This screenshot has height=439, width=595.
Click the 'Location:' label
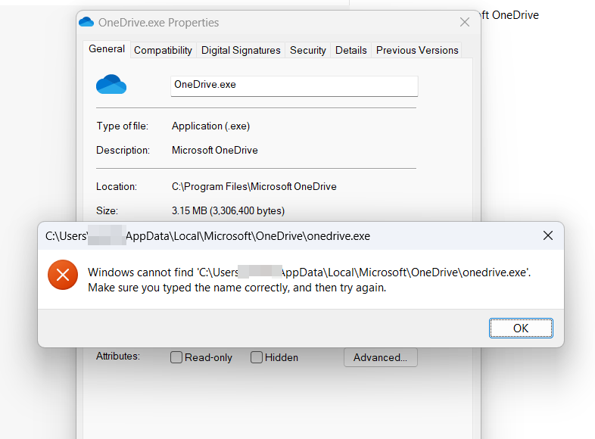point(117,187)
